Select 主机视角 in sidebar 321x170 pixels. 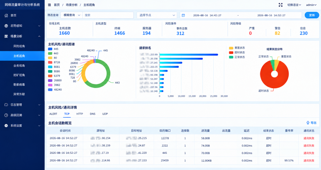22,56
